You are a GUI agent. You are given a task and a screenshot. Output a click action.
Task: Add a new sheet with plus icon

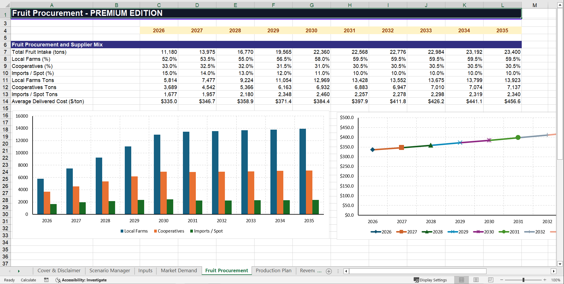(329, 271)
